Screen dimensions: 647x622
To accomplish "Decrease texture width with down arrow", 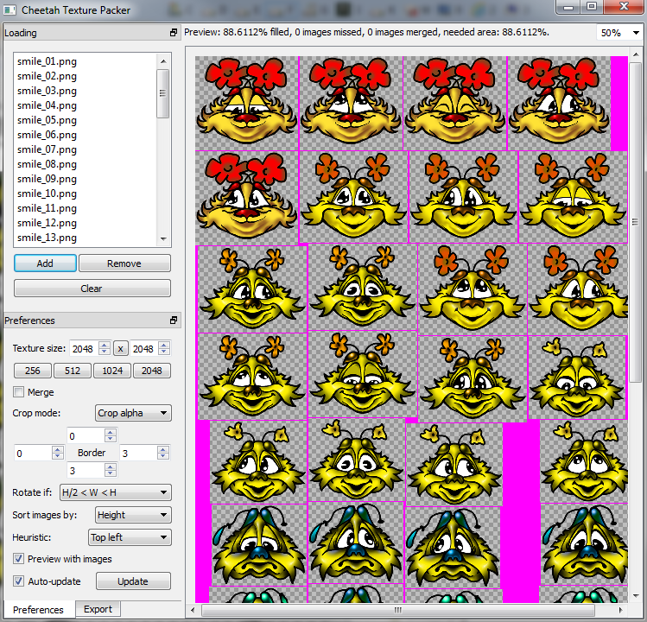I will [x=105, y=352].
